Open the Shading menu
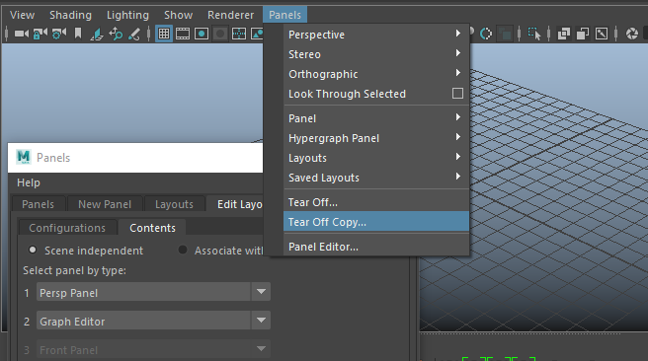Viewport: 648px width, 361px height. (x=71, y=15)
